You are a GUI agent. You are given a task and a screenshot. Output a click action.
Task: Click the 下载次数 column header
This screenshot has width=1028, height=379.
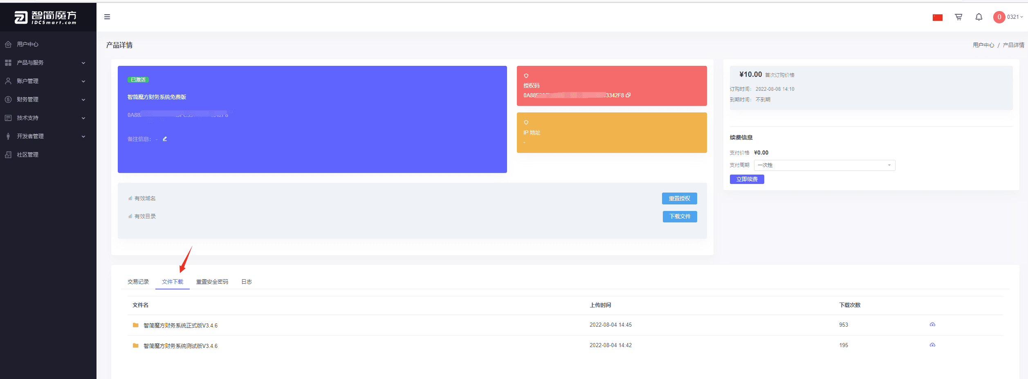[x=850, y=305]
